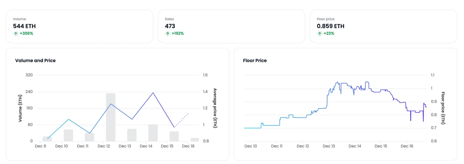Click the Dec 9 label on Volume chart

point(40,146)
